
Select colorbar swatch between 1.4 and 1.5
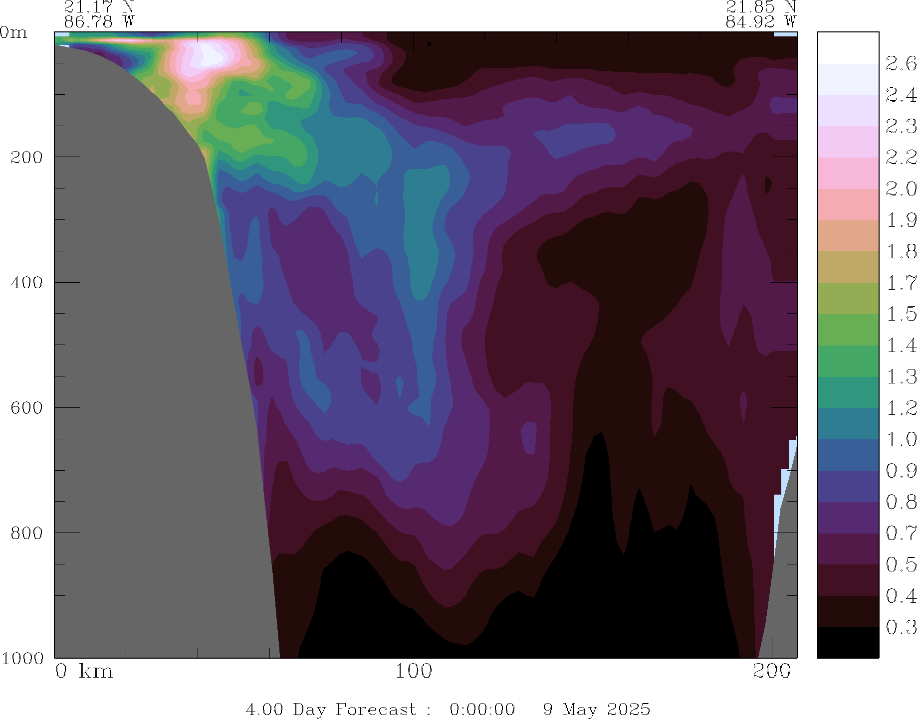click(x=848, y=330)
